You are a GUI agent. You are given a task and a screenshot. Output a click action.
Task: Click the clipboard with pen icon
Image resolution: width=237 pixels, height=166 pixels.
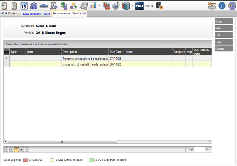pyautogui.click(x=54, y=6)
